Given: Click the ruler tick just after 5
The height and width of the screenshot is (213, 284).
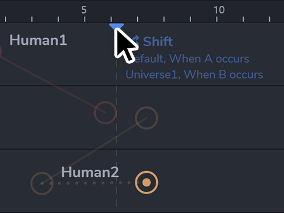Looking at the screenshot, I should [111, 19].
